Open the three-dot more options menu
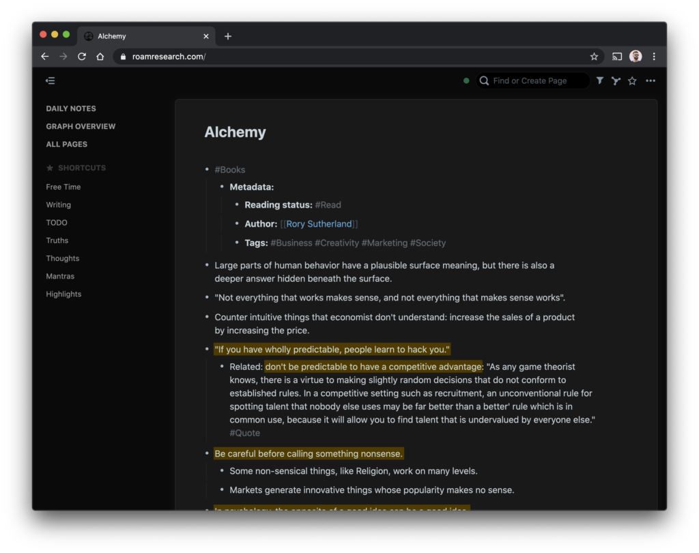699x553 pixels. [x=651, y=81]
